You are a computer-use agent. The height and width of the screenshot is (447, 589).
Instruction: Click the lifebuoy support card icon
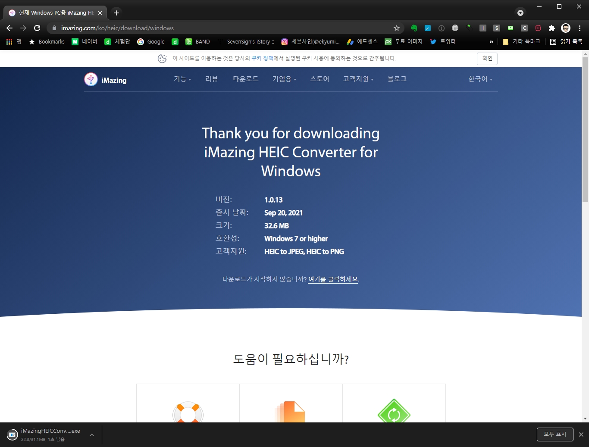188,413
